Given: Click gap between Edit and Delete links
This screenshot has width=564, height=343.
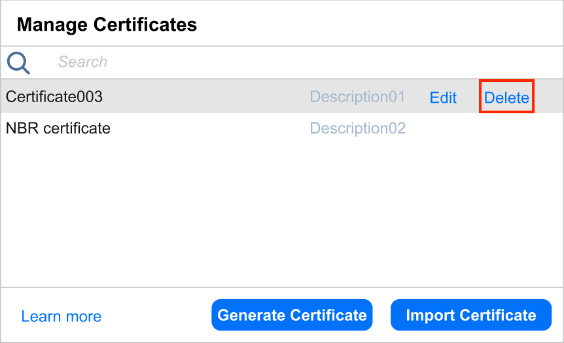Looking at the screenshot, I should click(x=469, y=98).
